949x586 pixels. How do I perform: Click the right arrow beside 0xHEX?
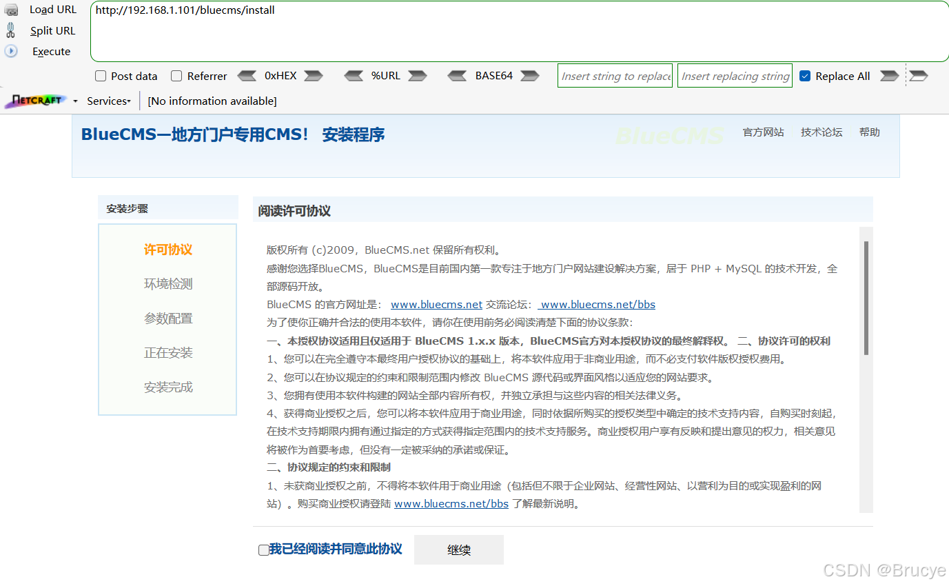314,76
